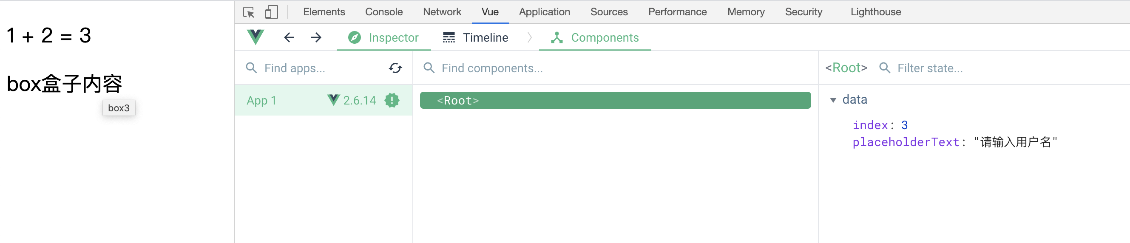Go back with the left arrow
1130x243 pixels.
point(289,38)
